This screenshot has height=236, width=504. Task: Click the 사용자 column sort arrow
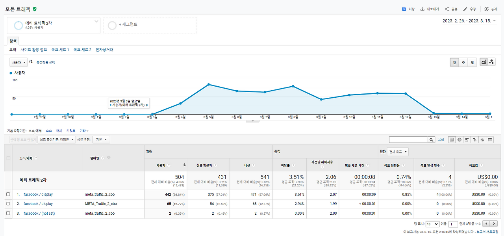click(185, 165)
